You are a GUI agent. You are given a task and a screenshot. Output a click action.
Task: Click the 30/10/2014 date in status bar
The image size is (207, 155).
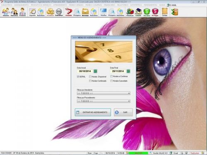click(x=110, y=153)
